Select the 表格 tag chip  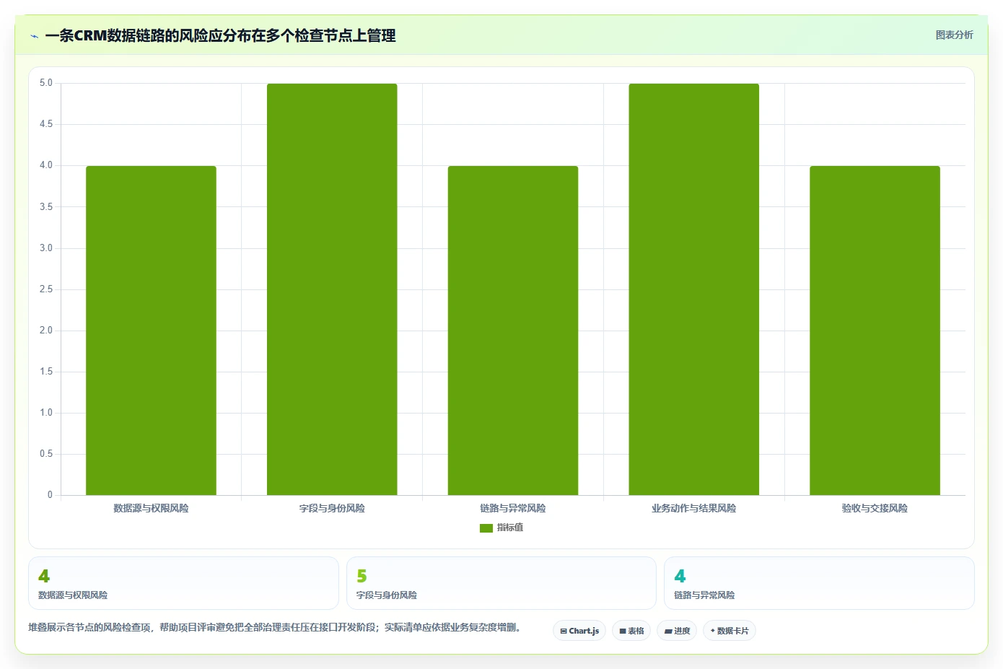pyautogui.click(x=631, y=631)
